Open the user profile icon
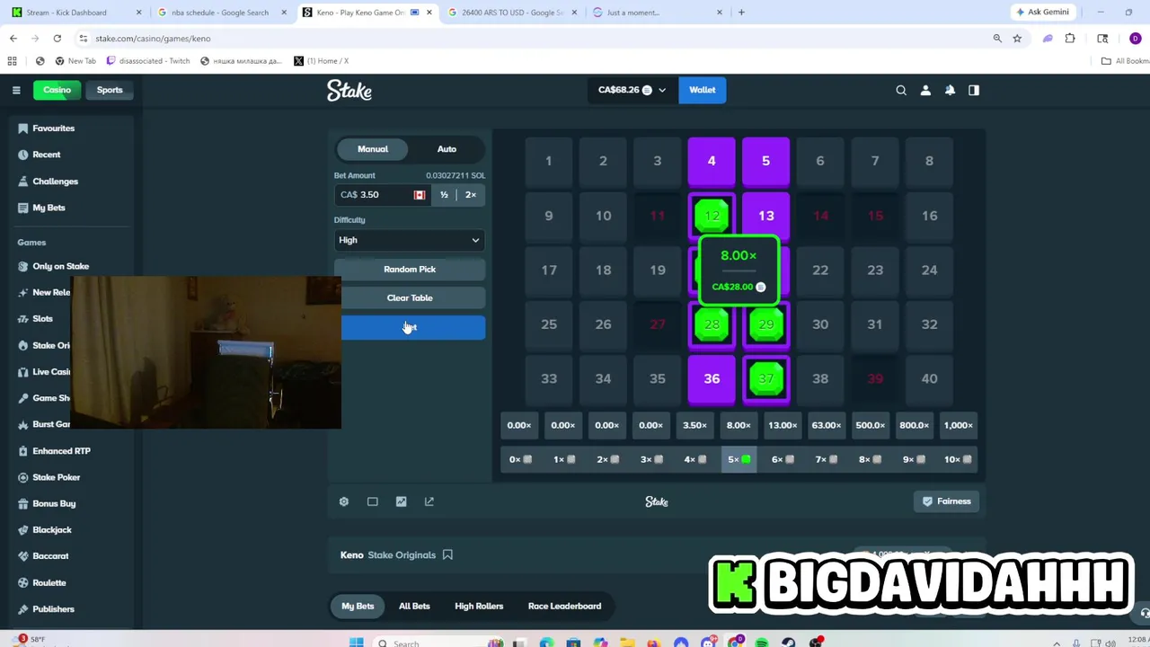The height and width of the screenshot is (647, 1150). tap(925, 90)
